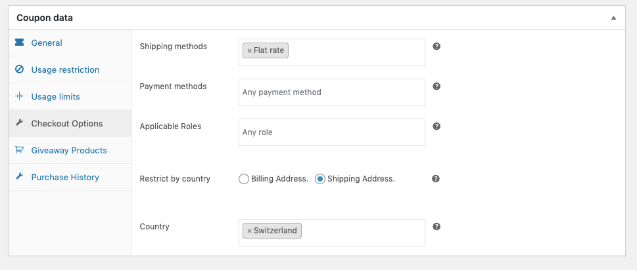Open the Purchase History tab
The image size is (637, 270).
pos(65,177)
